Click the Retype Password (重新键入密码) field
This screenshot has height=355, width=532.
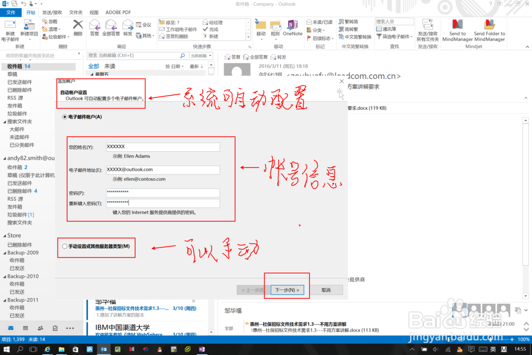coord(163,203)
